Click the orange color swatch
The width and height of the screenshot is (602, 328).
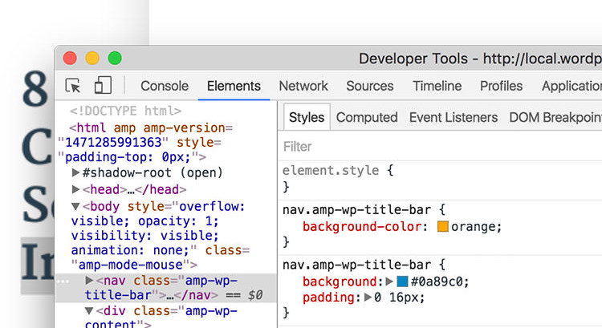coord(442,226)
